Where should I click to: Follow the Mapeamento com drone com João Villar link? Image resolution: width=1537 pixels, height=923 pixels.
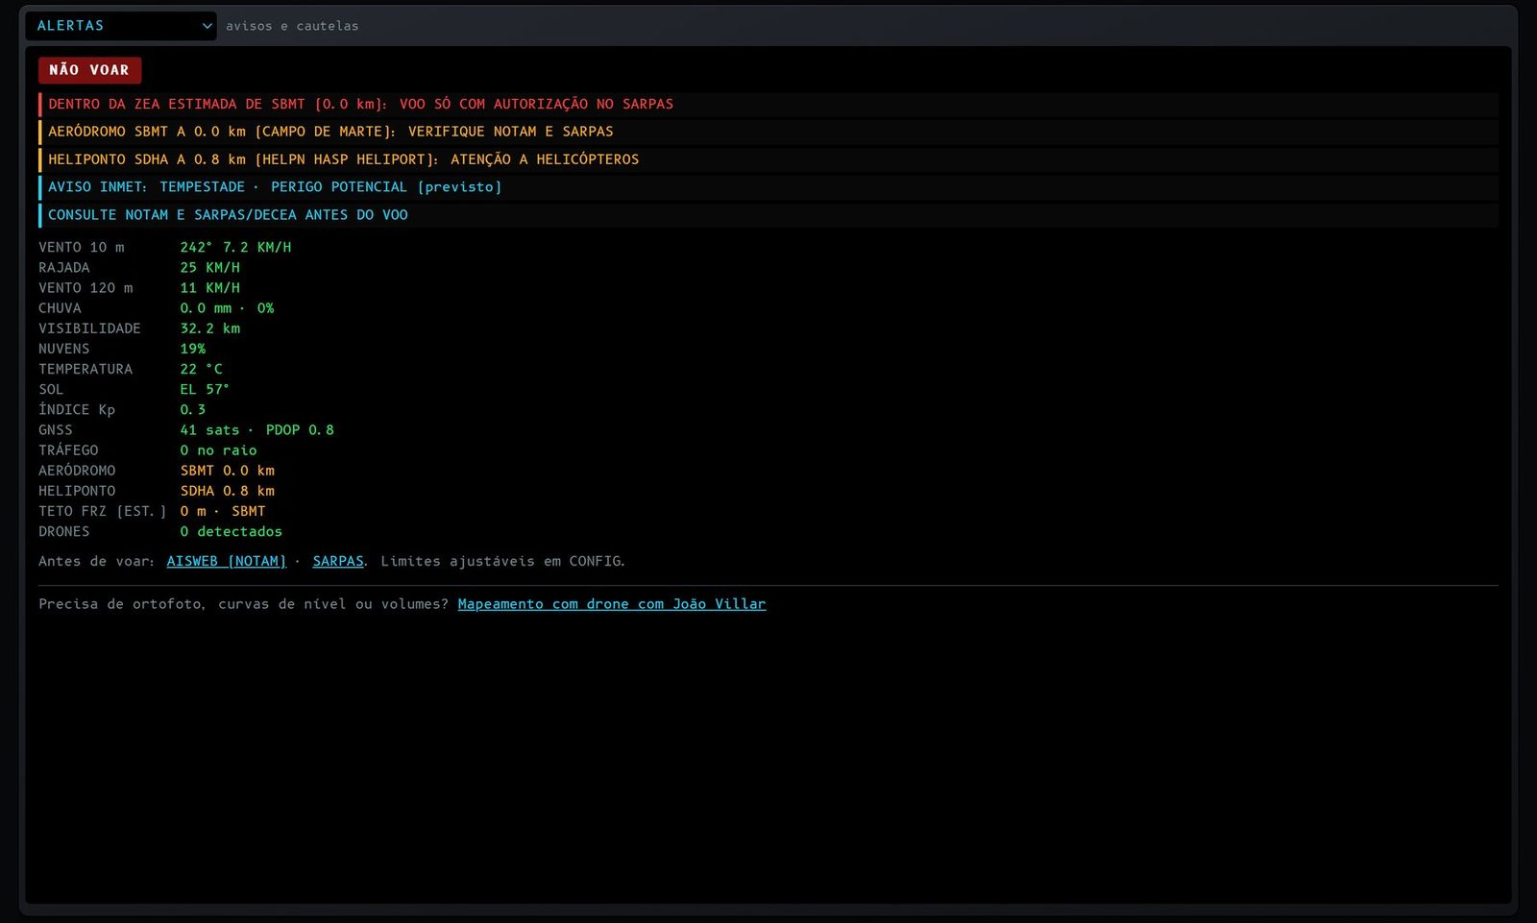(x=612, y=604)
